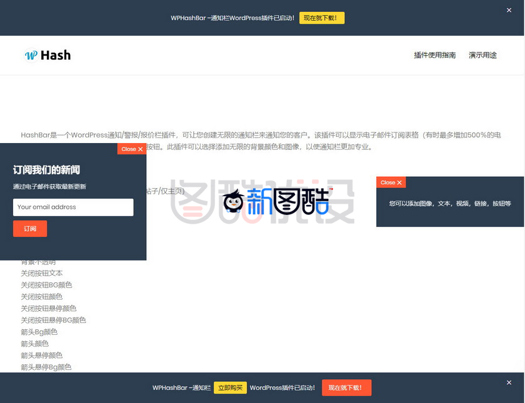
Task: Click the 订阅我们的新闻 heading
Action: pos(46,170)
